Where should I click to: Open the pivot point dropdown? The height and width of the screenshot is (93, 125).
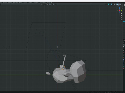(x=48, y=4)
